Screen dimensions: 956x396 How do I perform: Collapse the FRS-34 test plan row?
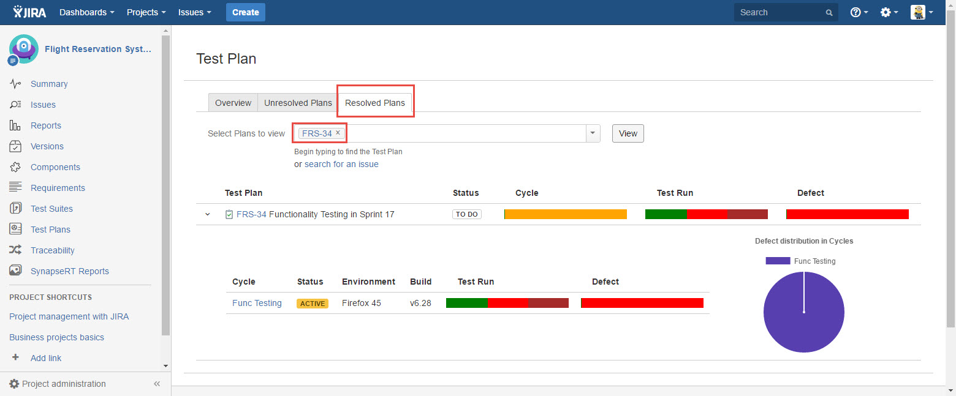208,214
